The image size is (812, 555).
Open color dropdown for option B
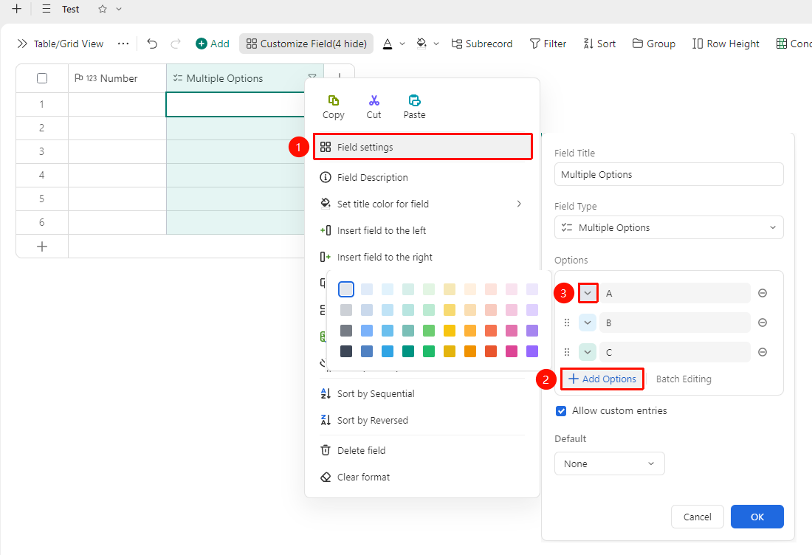point(588,323)
